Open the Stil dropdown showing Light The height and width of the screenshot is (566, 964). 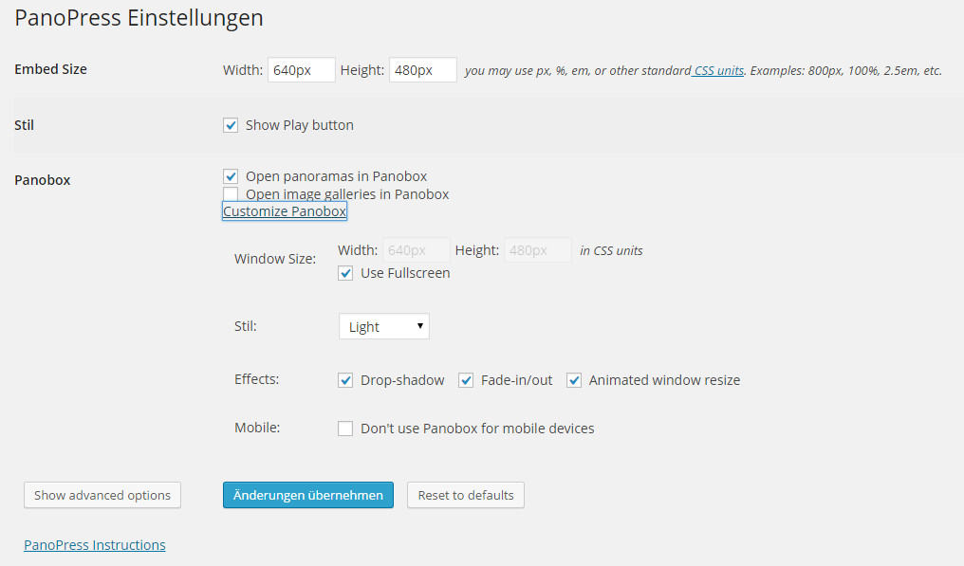pyautogui.click(x=383, y=327)
